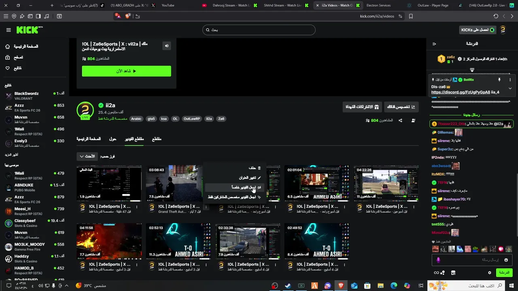The width and height of the screenshot is (518, 291).
Task: Open options for the live broadcast video
Action: (137, 207)
